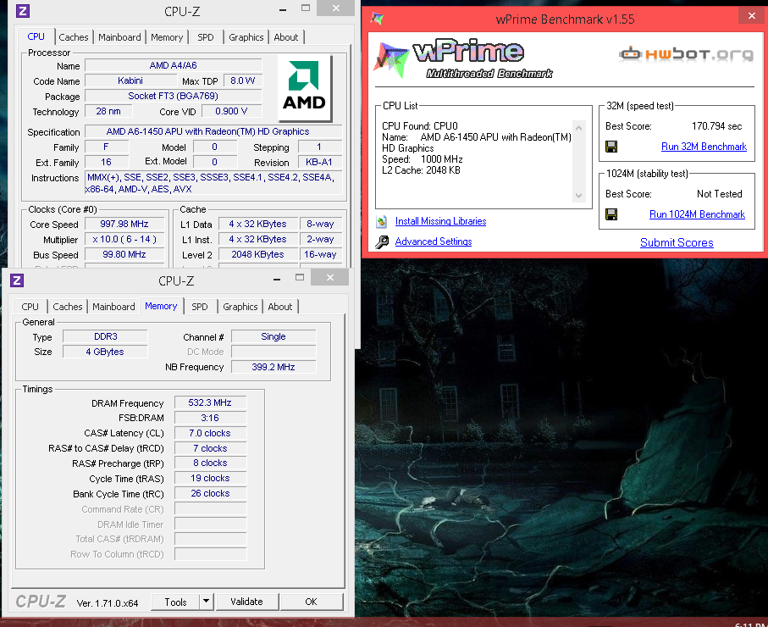Open Graphics tab in lower CPU-Z window
Viewport: 768px width, 627px height.
(x=240, y=307)
